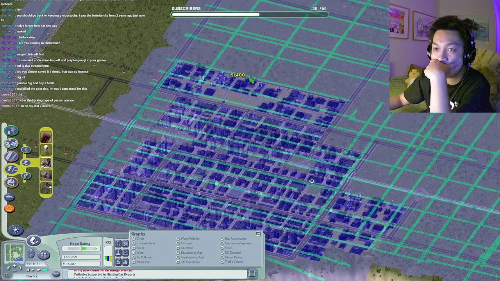Select the Garbage can utilities submenu
This screenshot has height=281, width=500.
(x=26, y=176)
